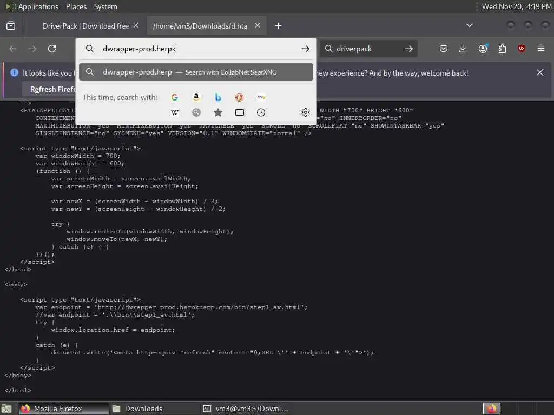The width and height of the screenshot is (554, 415).
Task: Open the Applications menu
Action: pyautogui.click(x=38, y=6)
